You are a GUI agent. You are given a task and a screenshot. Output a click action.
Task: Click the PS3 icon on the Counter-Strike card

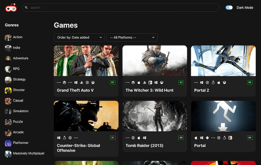(x=76, y=137)
